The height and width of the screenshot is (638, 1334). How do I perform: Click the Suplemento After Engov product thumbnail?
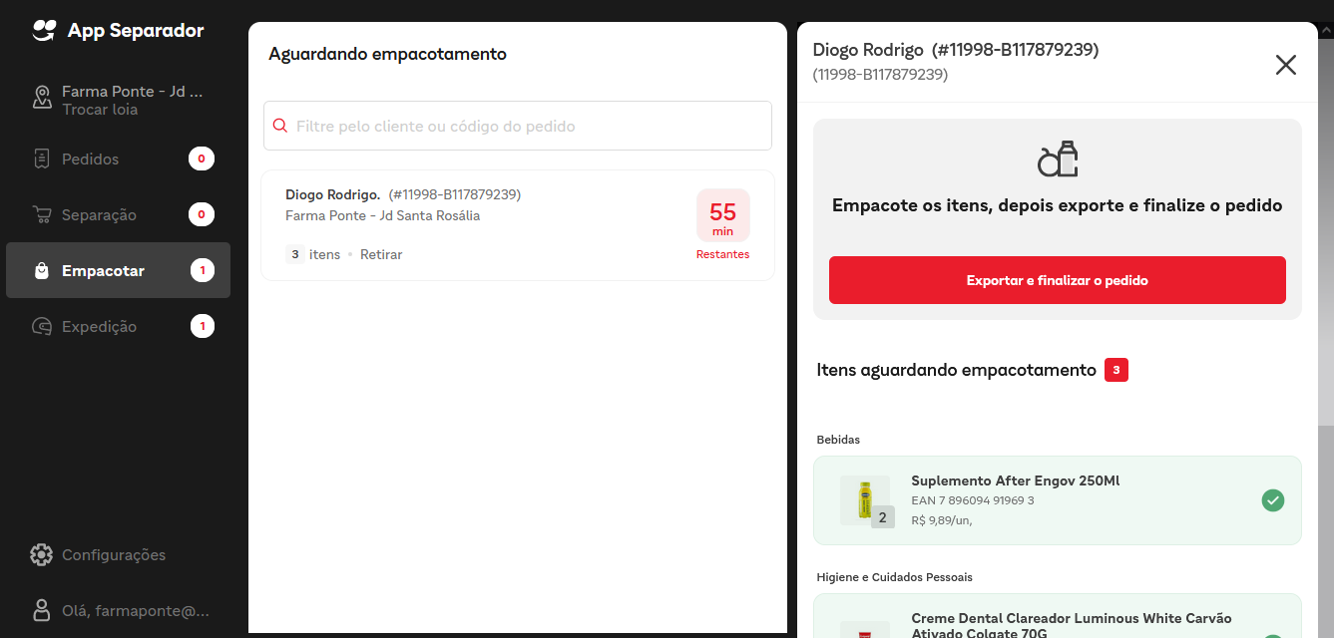[x=864, y=499]
